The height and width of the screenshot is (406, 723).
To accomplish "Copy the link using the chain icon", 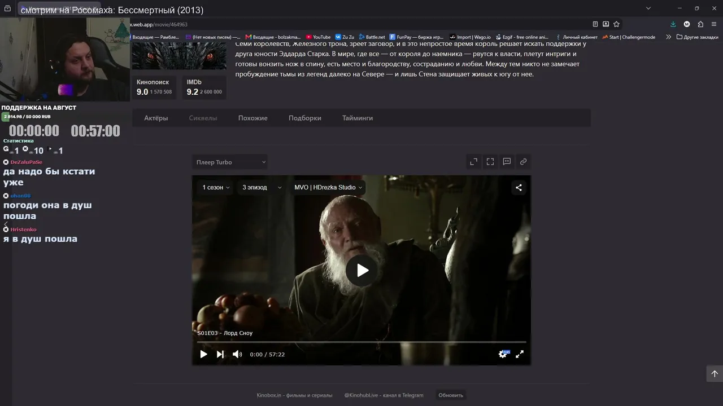I will tap(523, 162).
